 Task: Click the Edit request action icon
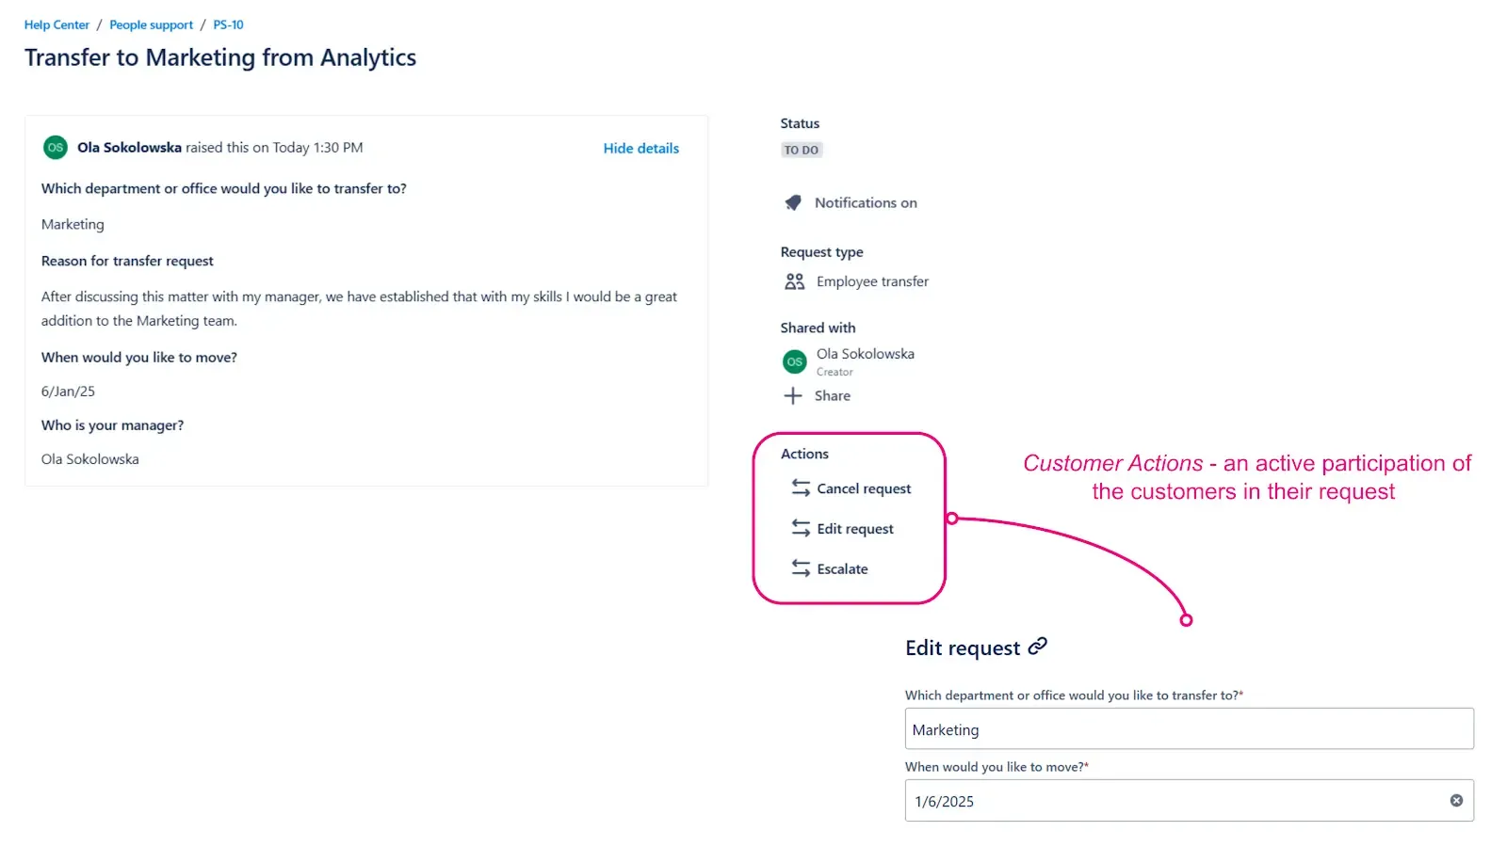800,528
